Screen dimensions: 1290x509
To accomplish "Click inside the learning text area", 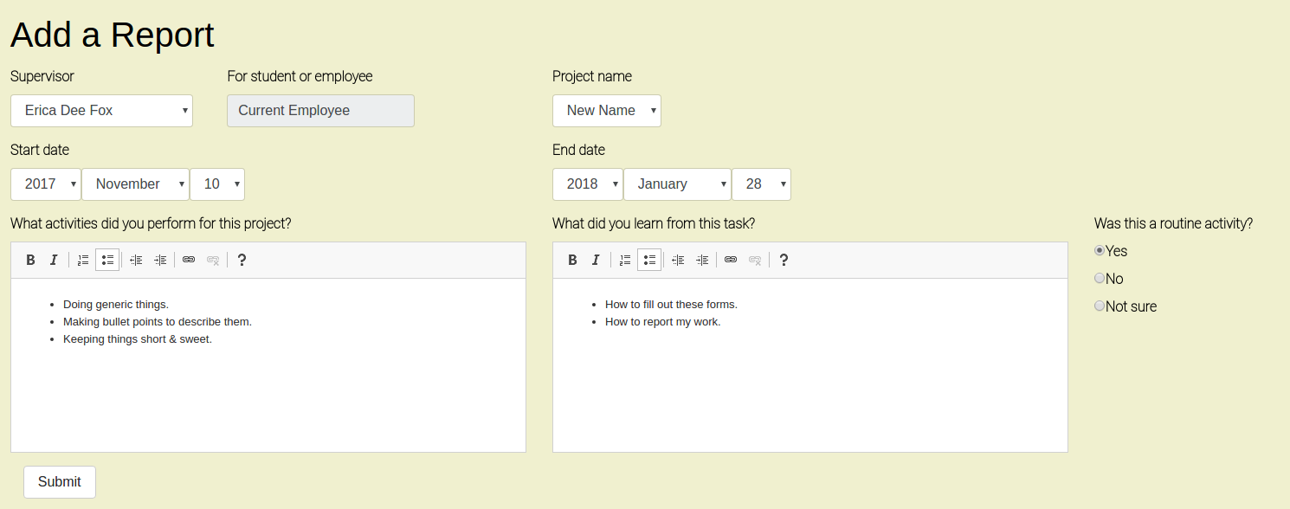I will pyautogui.click(x=809, y=390).
